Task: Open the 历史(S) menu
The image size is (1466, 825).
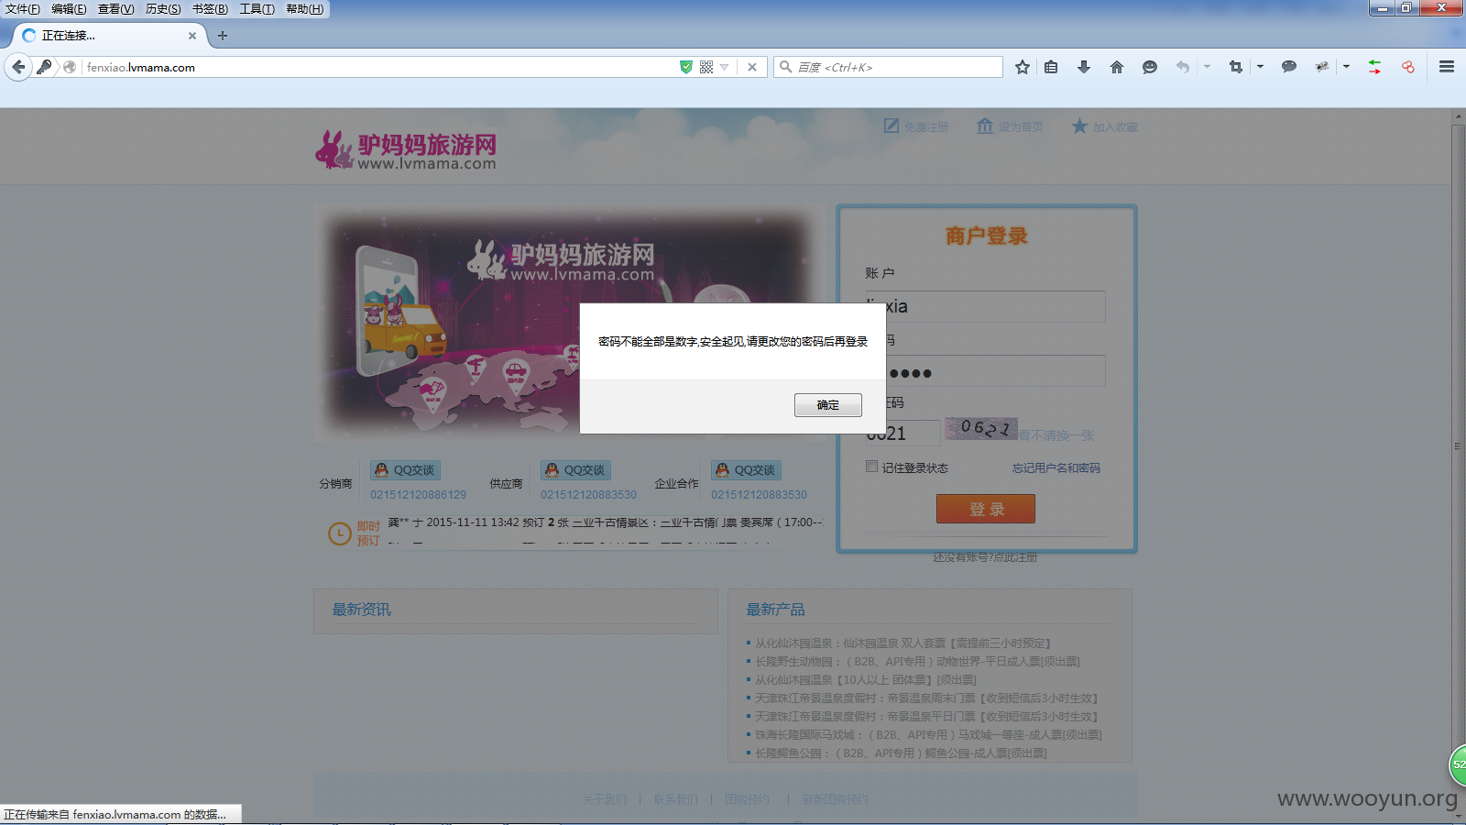Action: 163,8
